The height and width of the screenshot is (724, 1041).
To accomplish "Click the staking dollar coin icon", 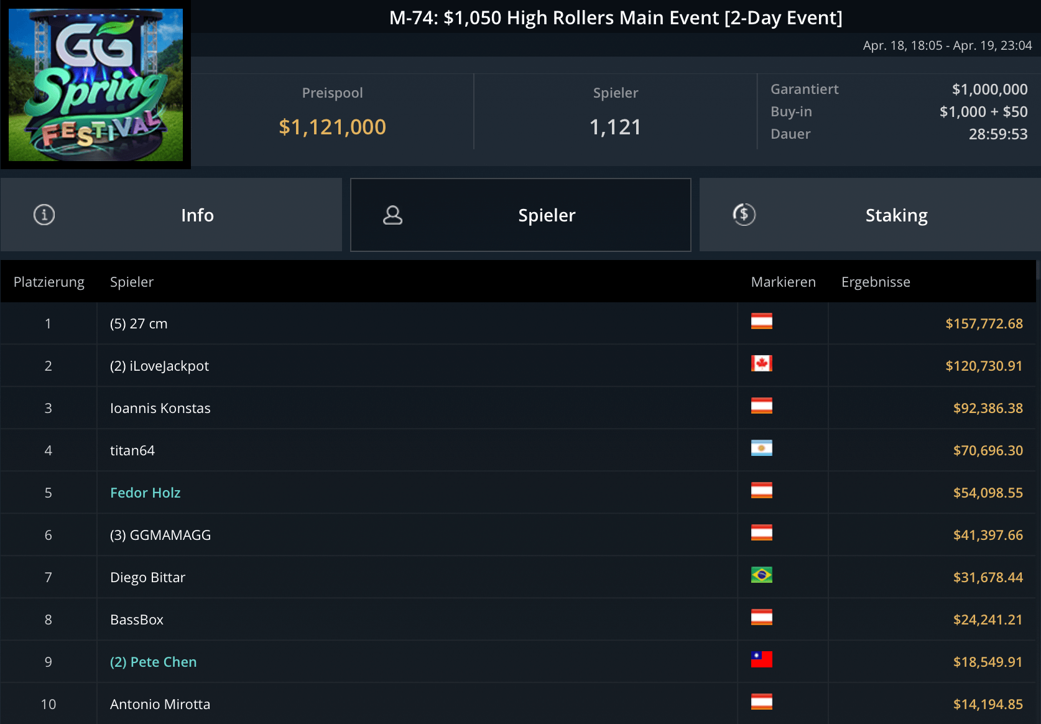I will coord(744,215).
